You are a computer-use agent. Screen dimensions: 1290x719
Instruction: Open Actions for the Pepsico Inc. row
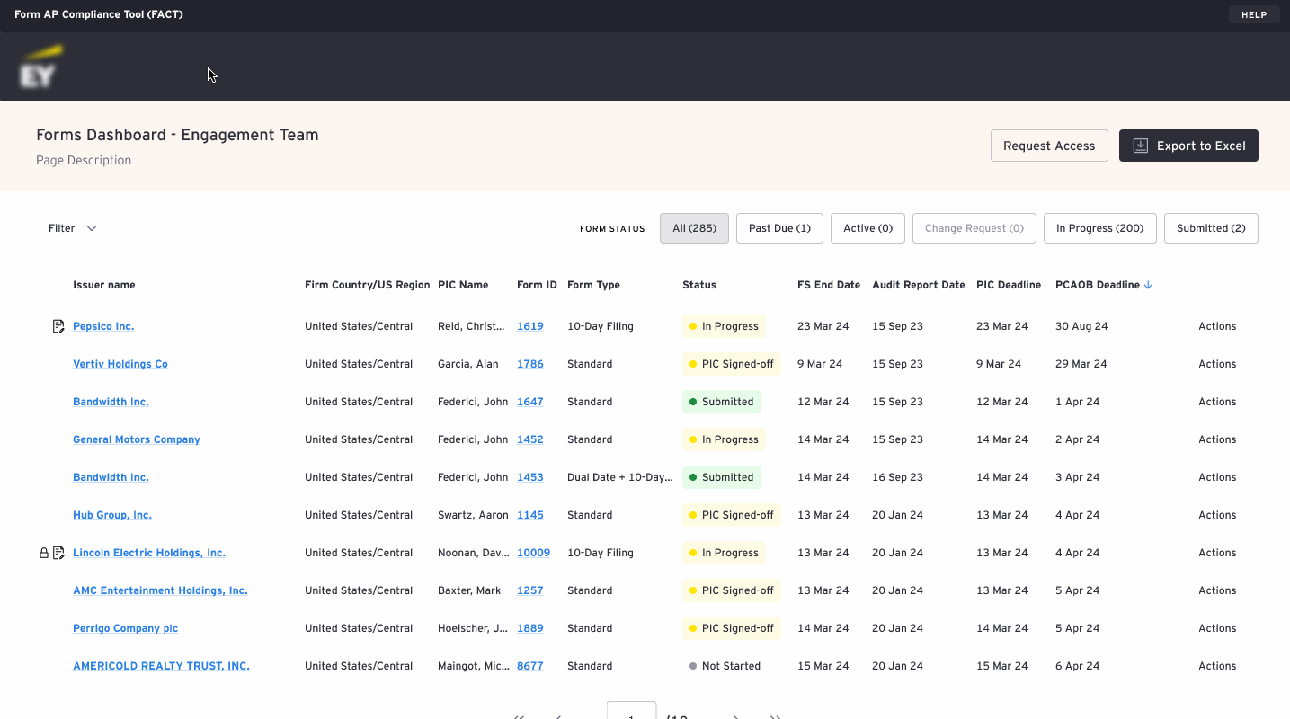point(1217,326)
